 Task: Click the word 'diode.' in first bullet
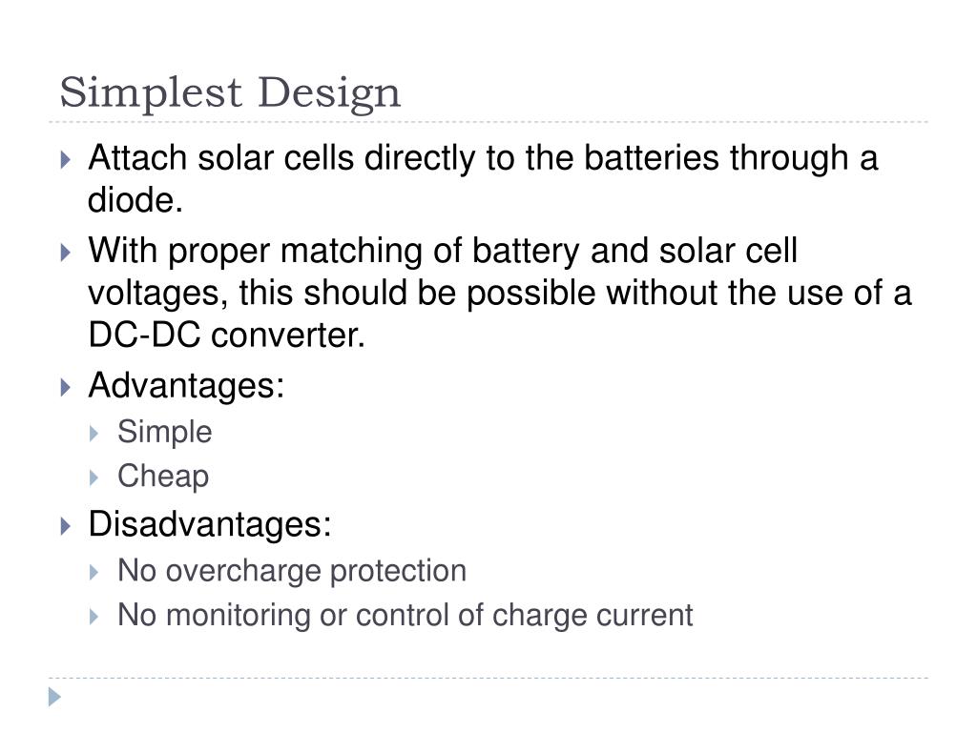pos(135,200)
